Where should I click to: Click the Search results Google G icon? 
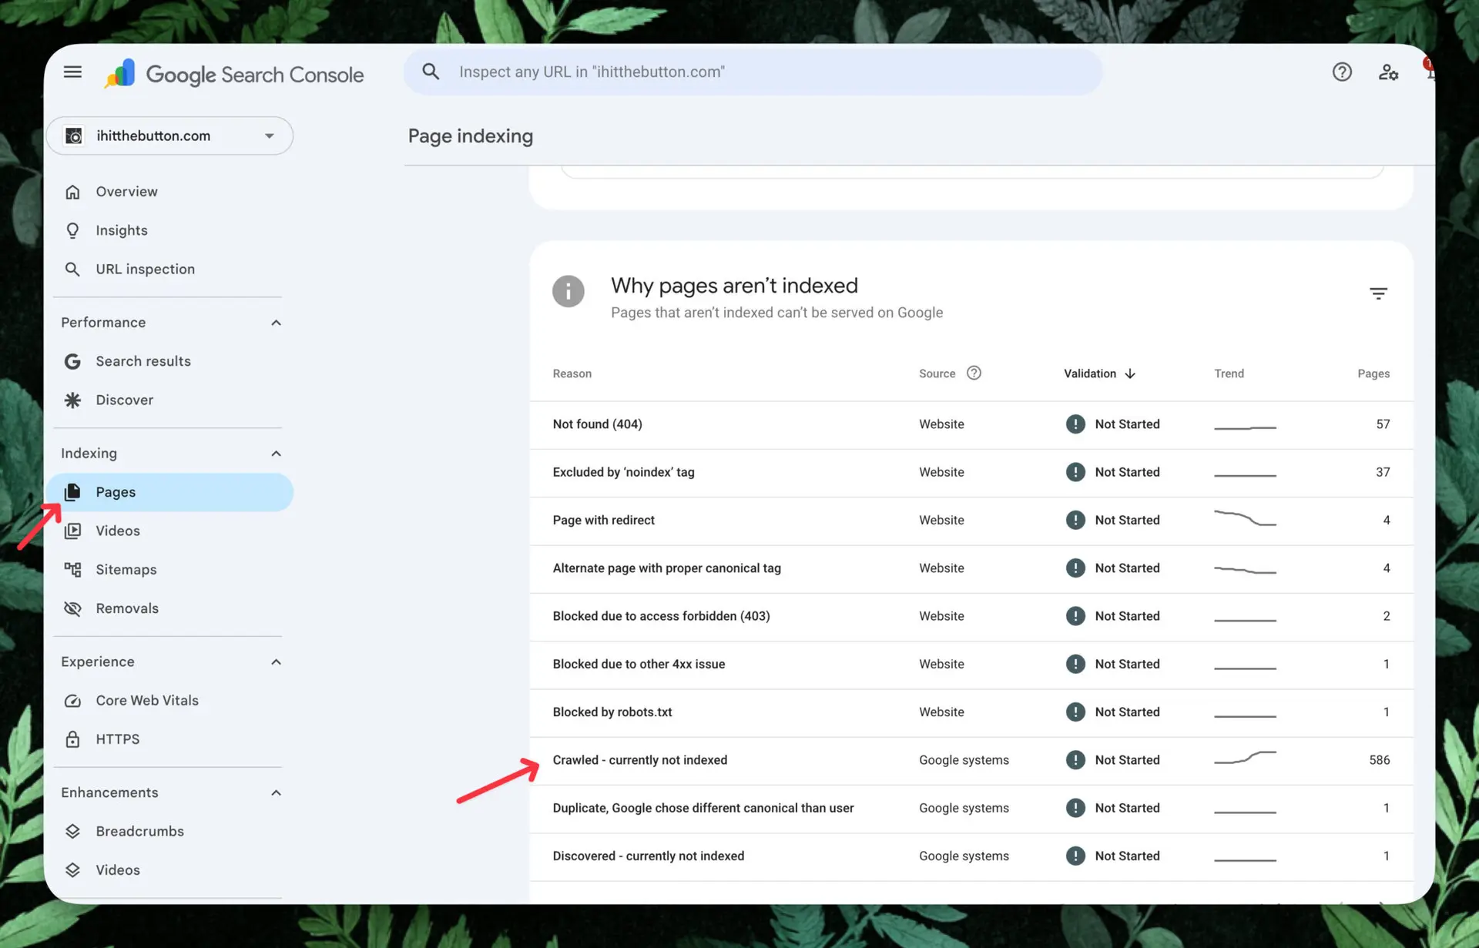[72, 361]
